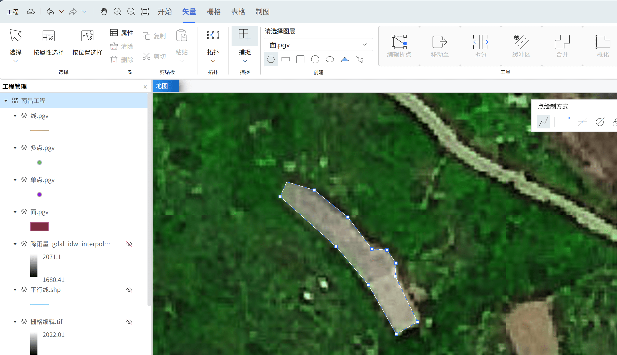Select the circle creation shape tool

pyautogui.click(x=315, y=60)
